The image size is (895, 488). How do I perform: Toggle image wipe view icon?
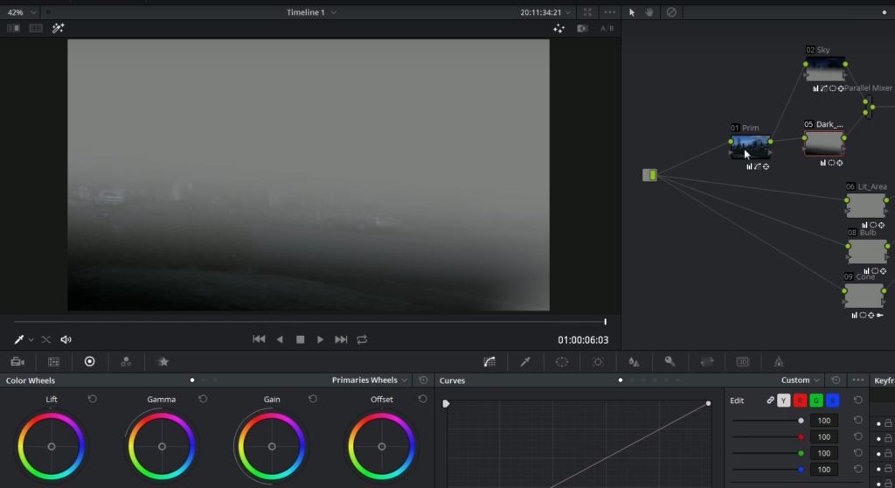point(13,28)
